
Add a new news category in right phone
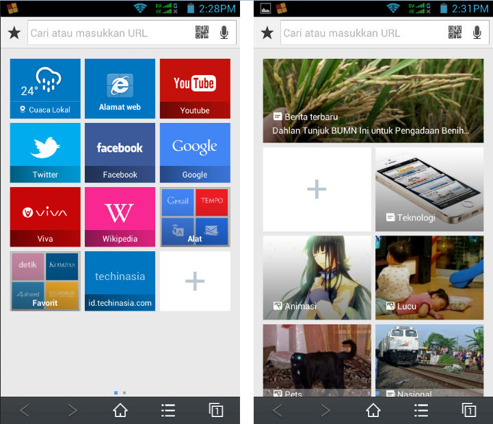[x=317, y=189]
